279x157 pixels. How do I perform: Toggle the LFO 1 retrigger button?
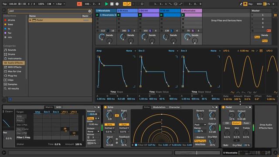[261, 51]
